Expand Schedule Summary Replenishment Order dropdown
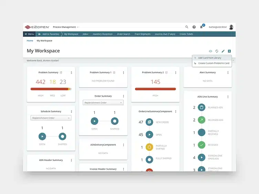The width and height of the screenshot is (259, 194). [51, 118]
